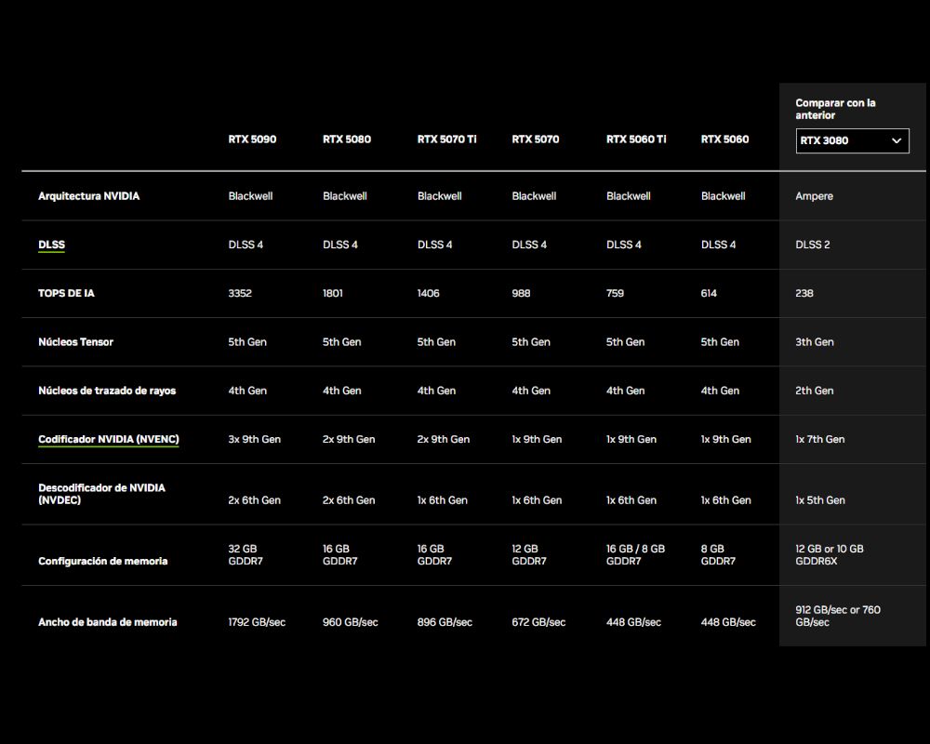This screenshot has width=930, height=744.
Task: Select the RTX 5070 column header
Action: tap(534, 139)
